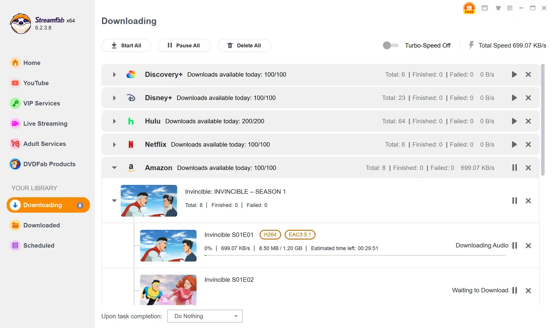Open the FREE gift promo icon
This screenshot has width=553, height=328.
469,8
